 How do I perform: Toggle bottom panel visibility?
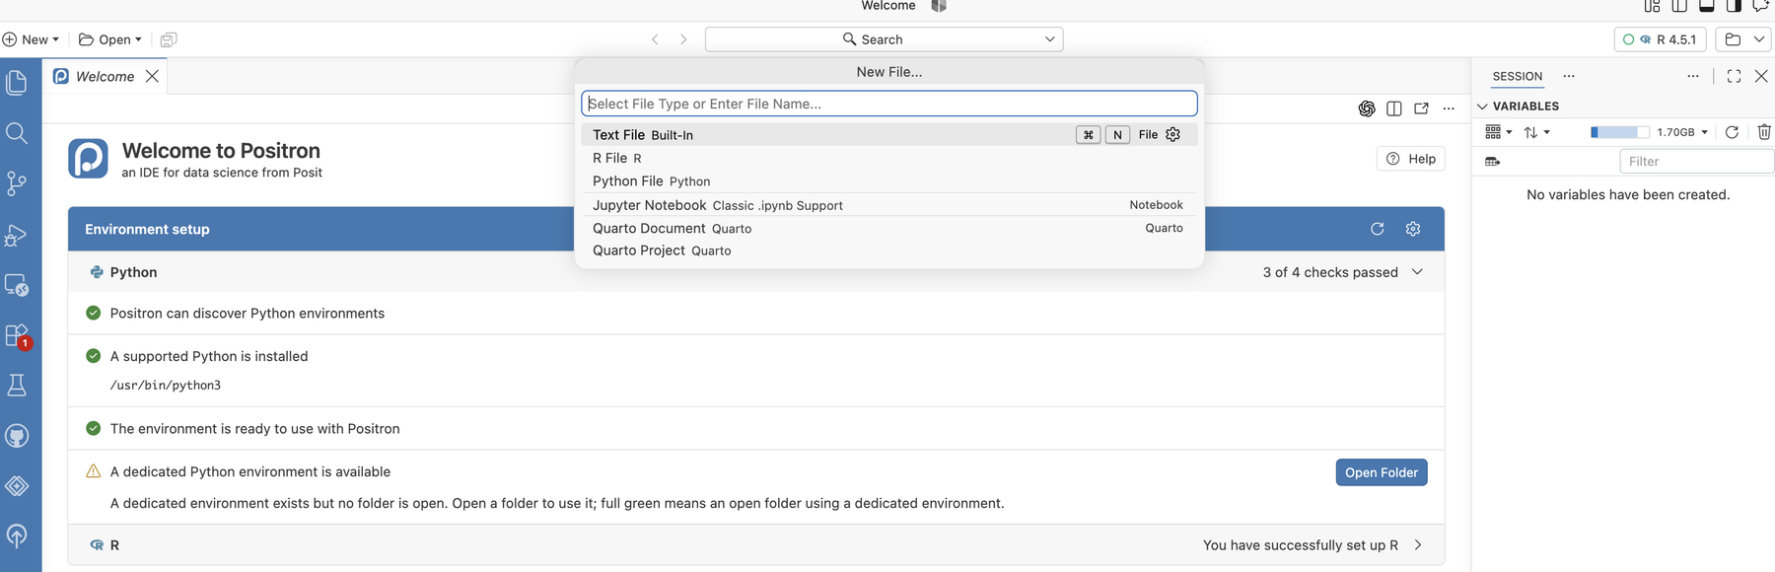1707,6
